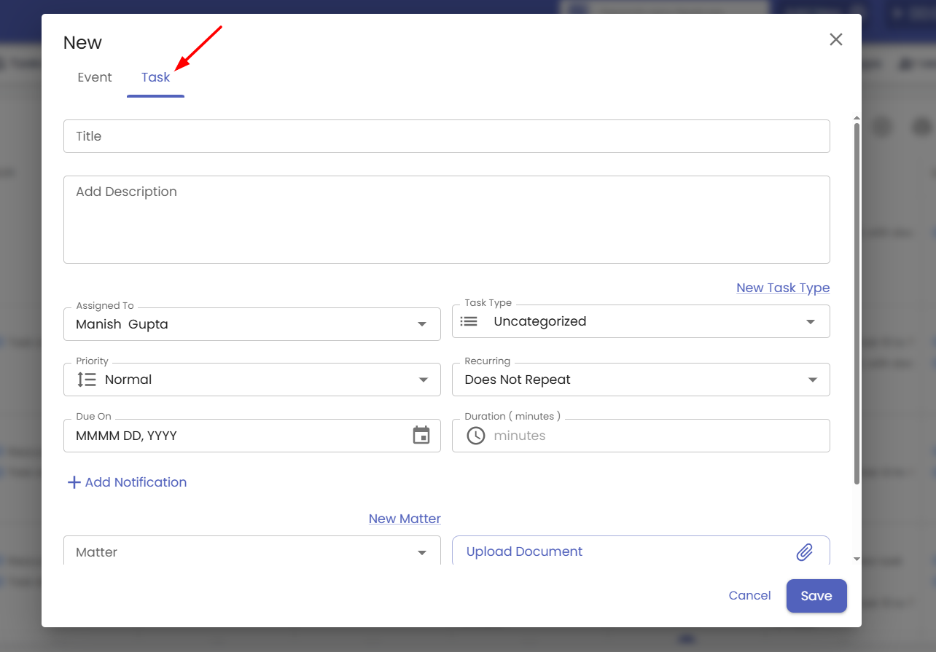Click the paperclip attach icon
Viewport: 936px width, 652px height.
804,552
